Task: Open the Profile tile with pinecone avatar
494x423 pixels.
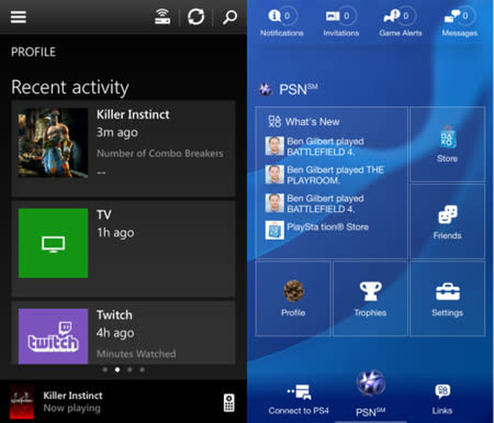Action: pyautogui.click(x=293, y=298)
